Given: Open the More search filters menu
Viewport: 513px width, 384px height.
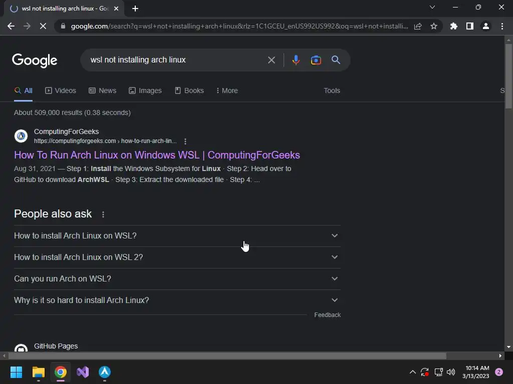Looking at the screenshot, I should pos(227,91).
